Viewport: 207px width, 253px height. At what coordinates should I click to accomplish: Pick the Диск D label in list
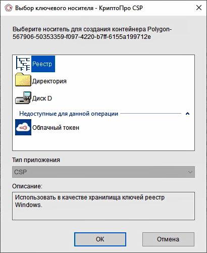[42, 98]
